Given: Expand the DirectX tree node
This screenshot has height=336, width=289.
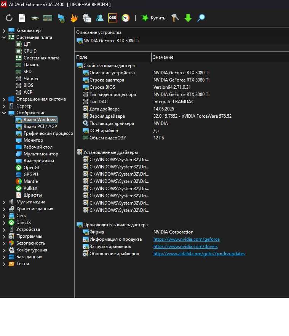Looking at the screenshot, I should (x=4, y=222).
